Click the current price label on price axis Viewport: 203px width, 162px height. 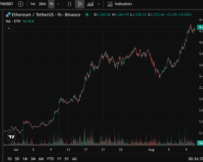[x=200, y=27]
